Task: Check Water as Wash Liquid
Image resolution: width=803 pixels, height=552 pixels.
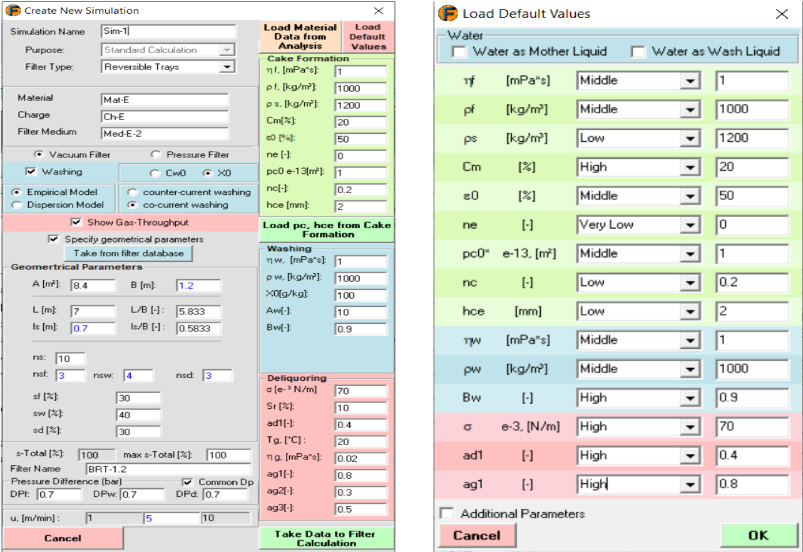Action: pos(638,52)
